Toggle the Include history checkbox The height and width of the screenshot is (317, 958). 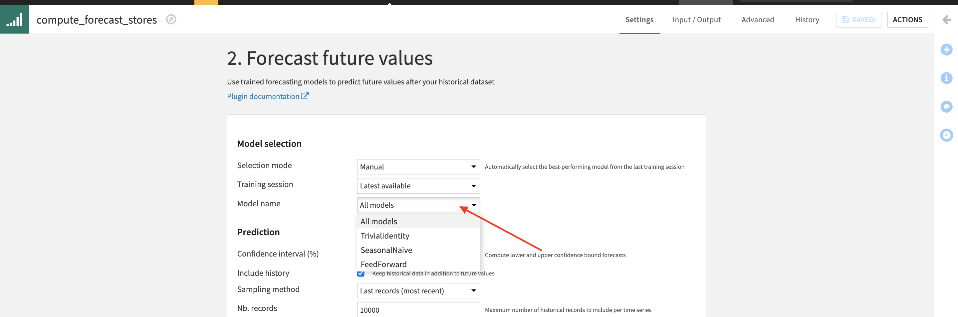click(x=361, y=273)
